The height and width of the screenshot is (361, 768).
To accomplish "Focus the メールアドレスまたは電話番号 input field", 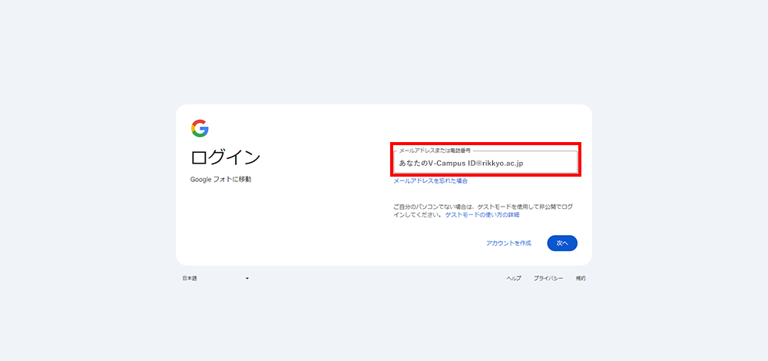I will [x=485, y=162].
